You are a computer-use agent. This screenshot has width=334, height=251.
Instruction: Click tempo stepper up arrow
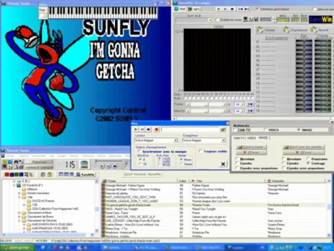(275, 17)
